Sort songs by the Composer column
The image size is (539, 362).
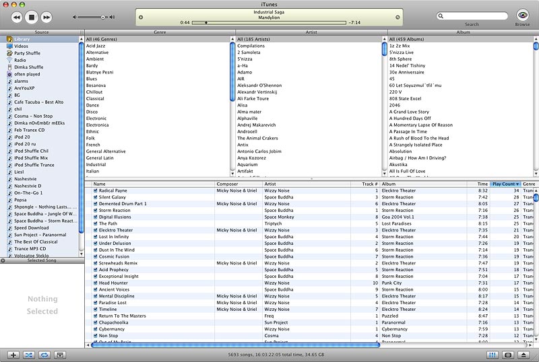239,184
